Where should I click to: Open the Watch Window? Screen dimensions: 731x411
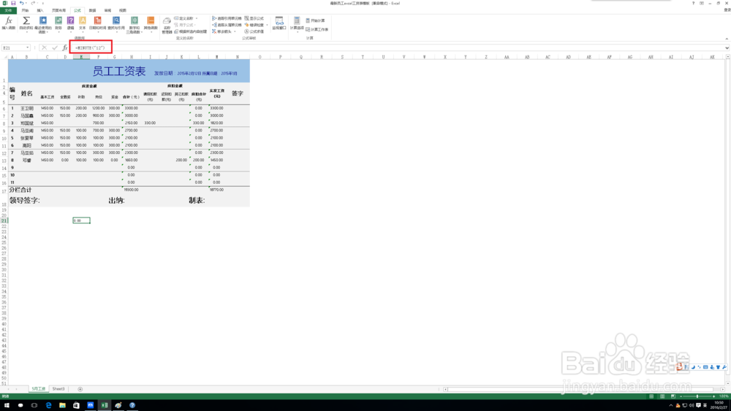(279, 23)
